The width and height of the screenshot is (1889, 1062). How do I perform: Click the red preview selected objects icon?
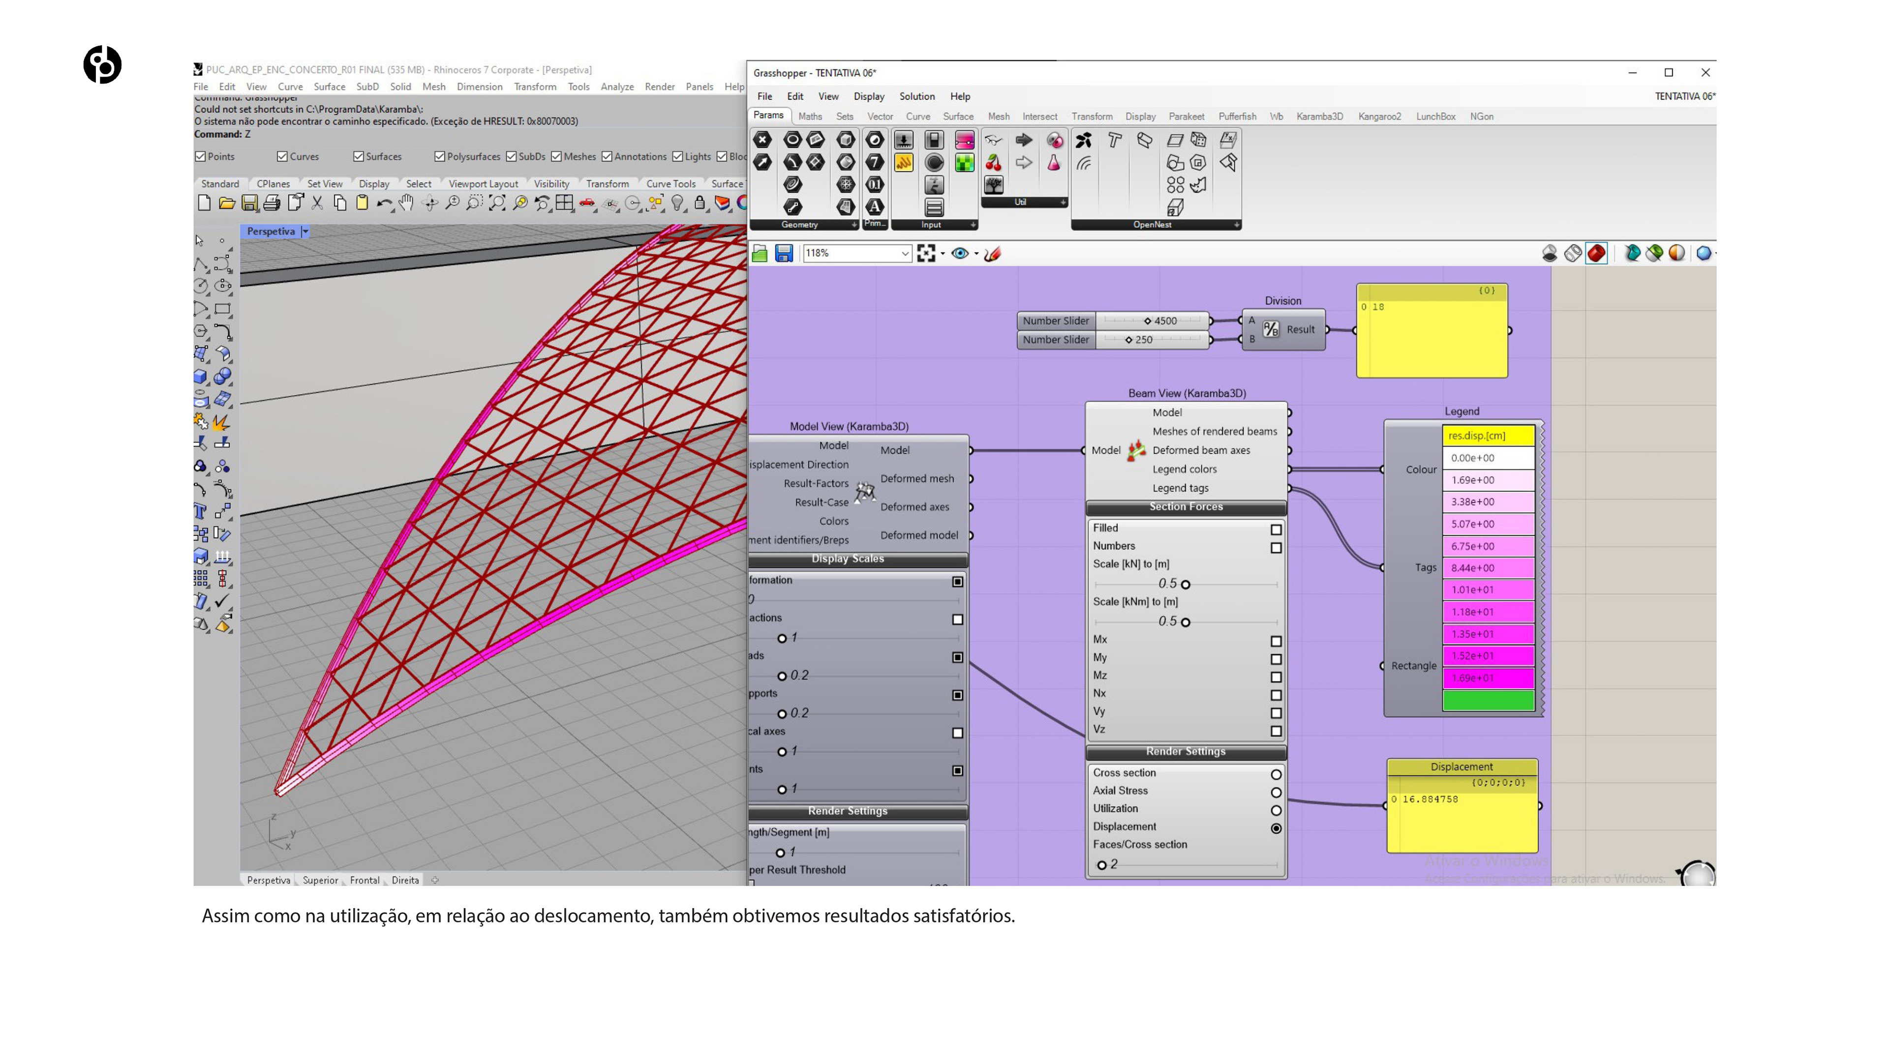point(1596,254)
